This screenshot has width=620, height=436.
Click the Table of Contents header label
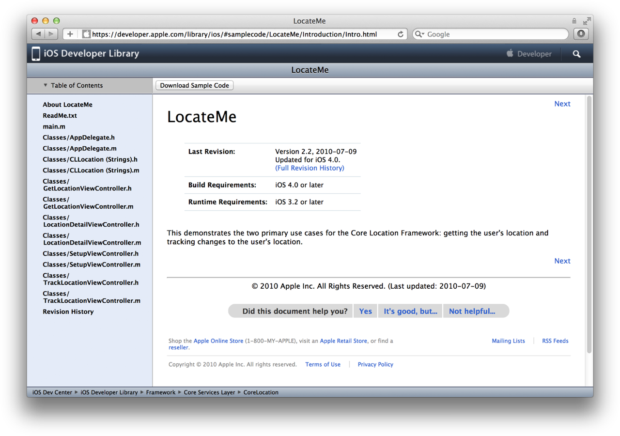pos(77,85)
